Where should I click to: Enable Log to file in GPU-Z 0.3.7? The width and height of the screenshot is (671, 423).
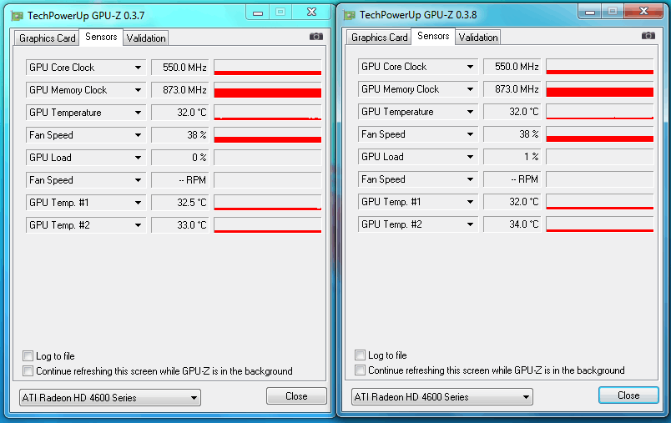(x=28, y=356)
